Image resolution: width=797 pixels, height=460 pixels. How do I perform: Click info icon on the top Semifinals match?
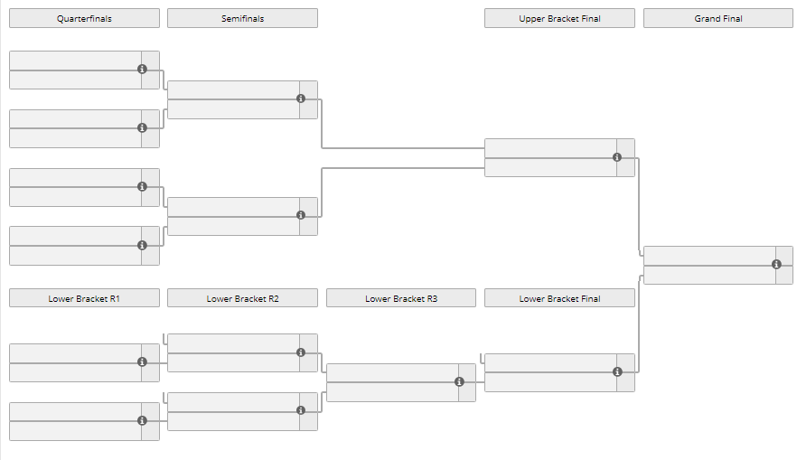(x=301, y=99)
